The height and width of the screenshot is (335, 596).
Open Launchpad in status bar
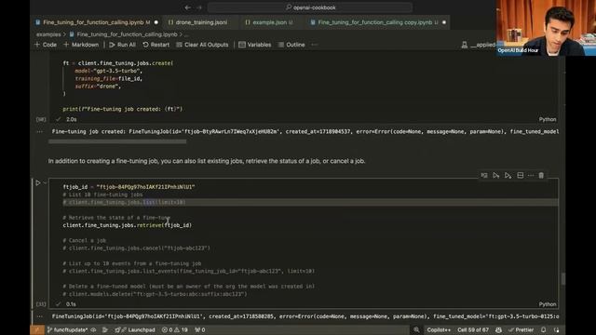(x=134, y=329)
